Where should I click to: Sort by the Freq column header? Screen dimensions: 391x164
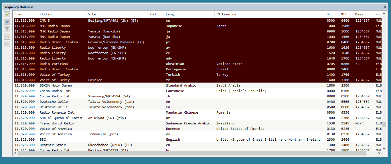[x=26, y=14]
